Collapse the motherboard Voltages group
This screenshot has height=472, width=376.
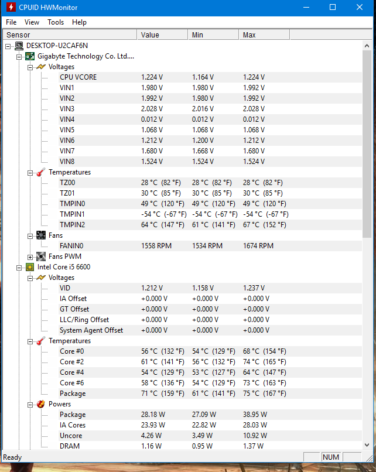30,67
